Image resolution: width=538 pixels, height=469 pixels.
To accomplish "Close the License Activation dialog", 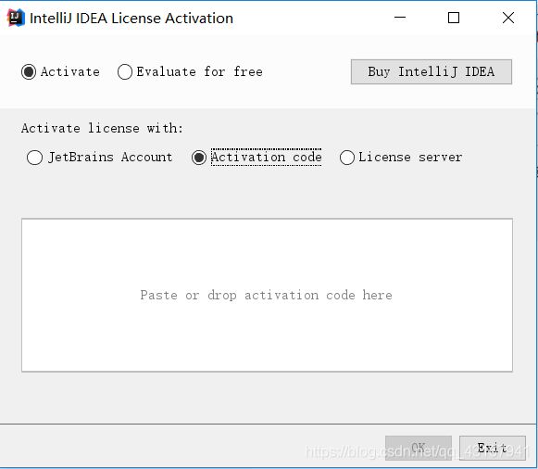I will [x=508, y=18].
